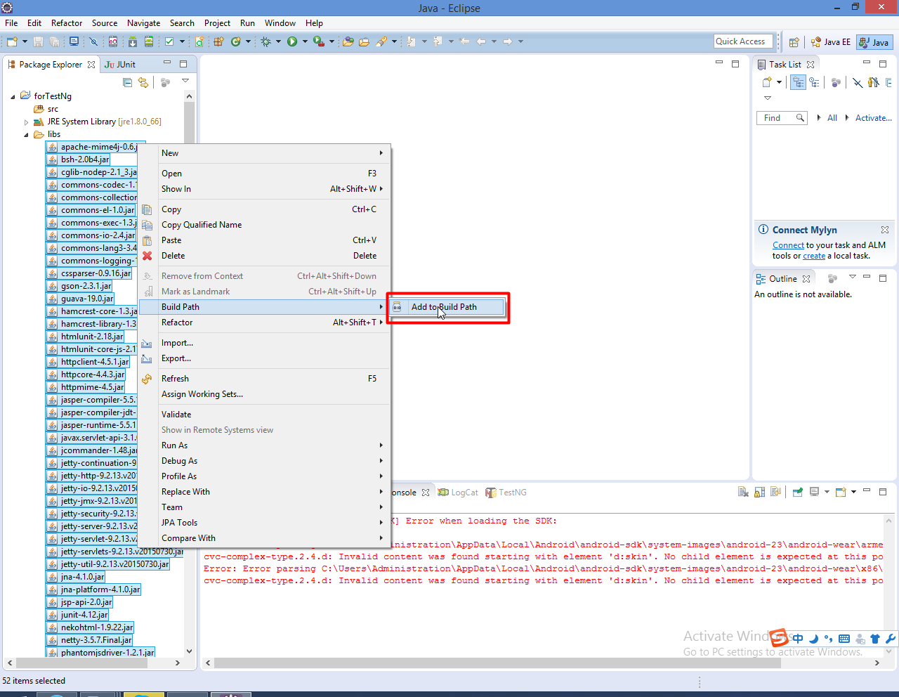Click the New wizard toolbar icon

pyautogui.click(x=12, y=42)
